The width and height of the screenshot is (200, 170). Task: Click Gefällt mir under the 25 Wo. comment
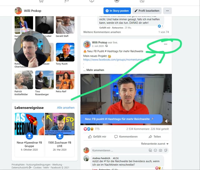pos(105,28)
